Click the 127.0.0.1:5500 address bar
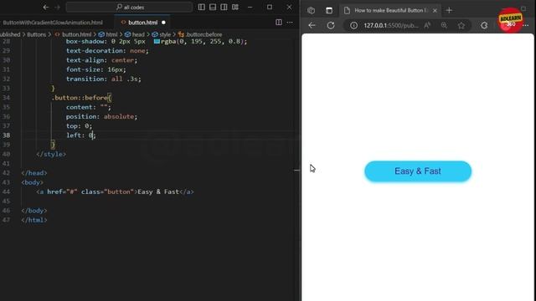Viewport: 536px width, 301px height. point(391,25)
